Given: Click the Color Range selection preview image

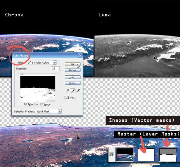Looking at the screenshot, I should tap(38, 89).
